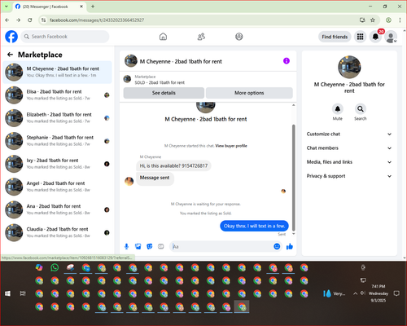The height and width of the screenshot is (326, 407).
Task: Click the conversation header profile thumbnail
Action: pyautogui.click(x=131, y=61)
